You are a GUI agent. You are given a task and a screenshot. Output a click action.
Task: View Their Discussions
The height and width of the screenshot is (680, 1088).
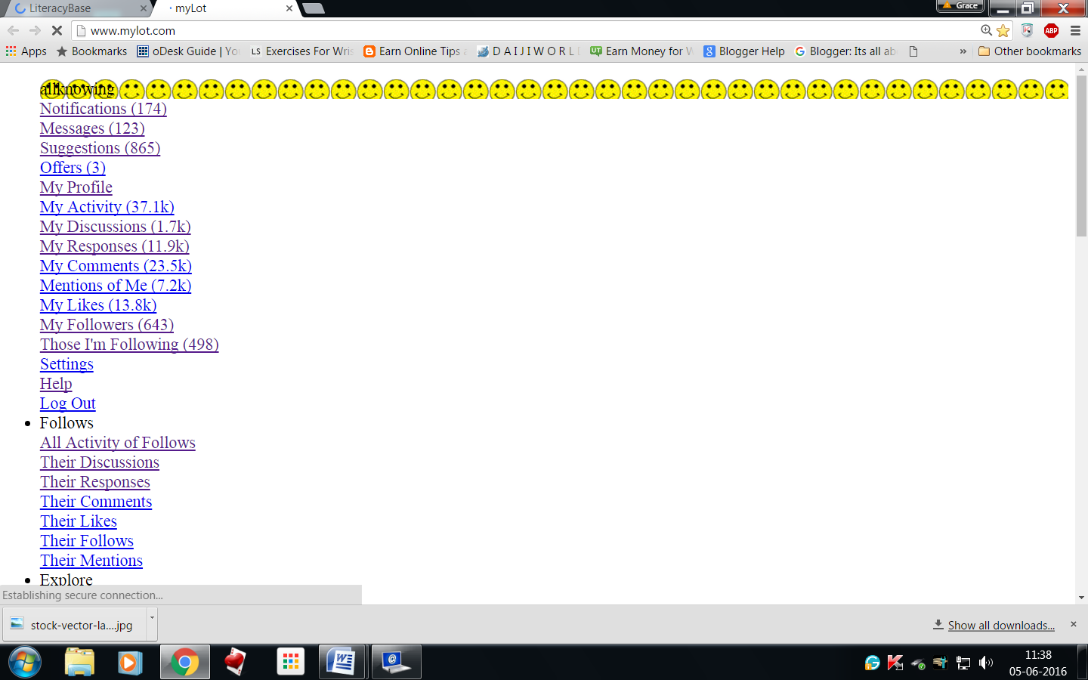[x=100, y=462]
